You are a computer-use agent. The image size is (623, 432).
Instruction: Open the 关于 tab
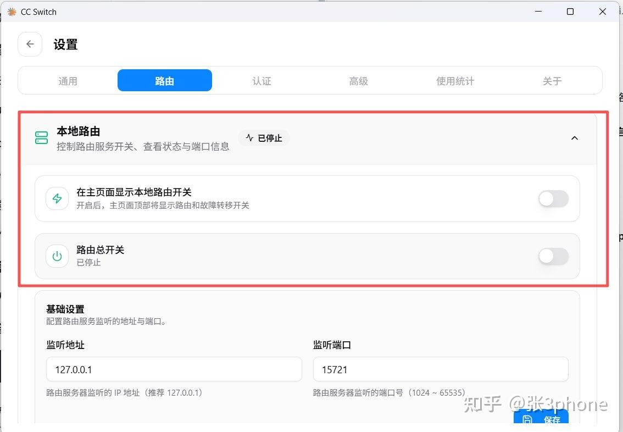coord(552,81)
